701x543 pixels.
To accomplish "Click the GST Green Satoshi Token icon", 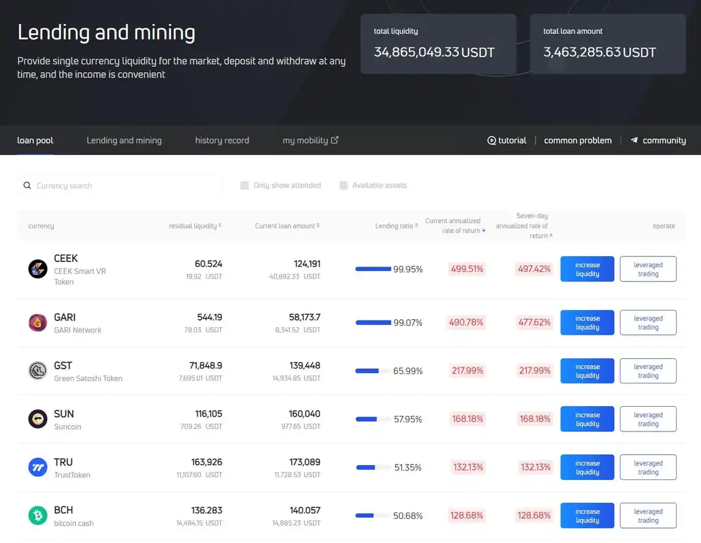I will [38, 370].
